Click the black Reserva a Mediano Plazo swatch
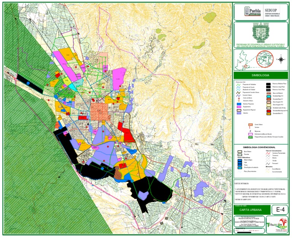This screenshot has height=239, width=292. [268, 84]
